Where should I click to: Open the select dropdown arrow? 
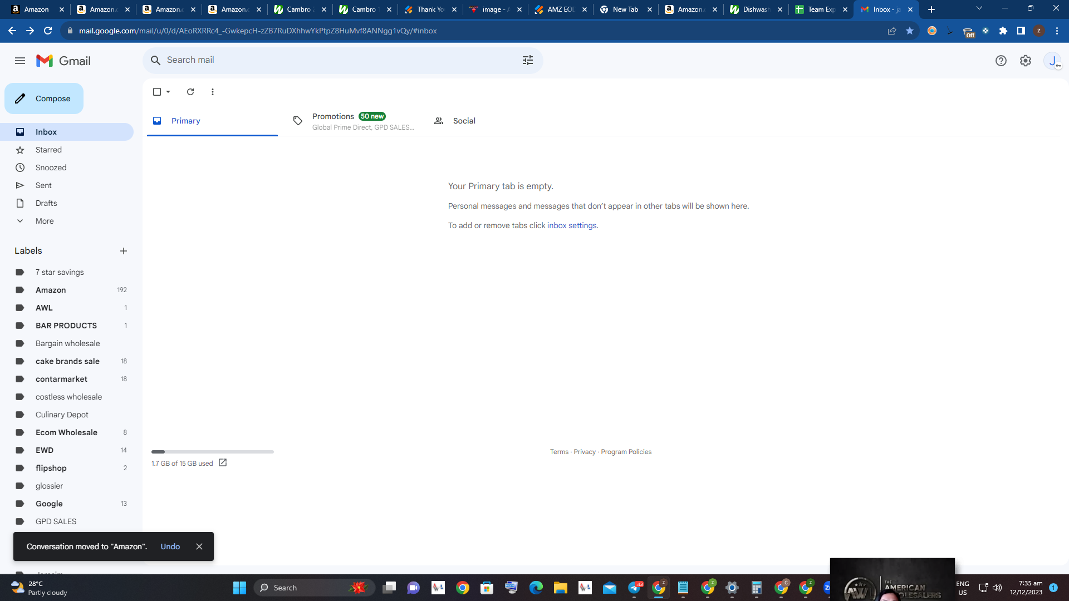tap(168, 92)
